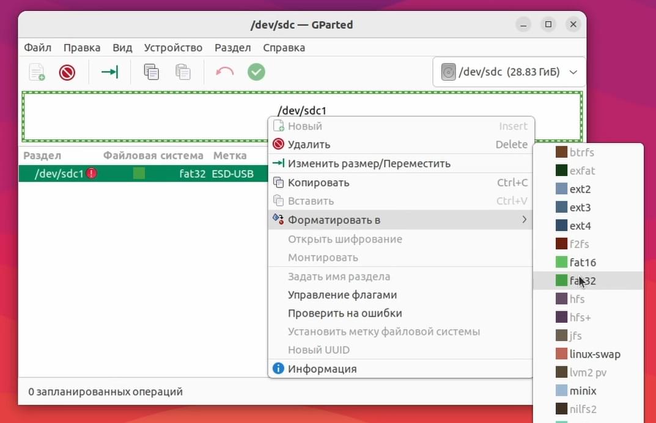Image resolution: width=656 pixels, height=423 pixels.
Task: Format partition as linux-swap
Action: coord(588,355)
